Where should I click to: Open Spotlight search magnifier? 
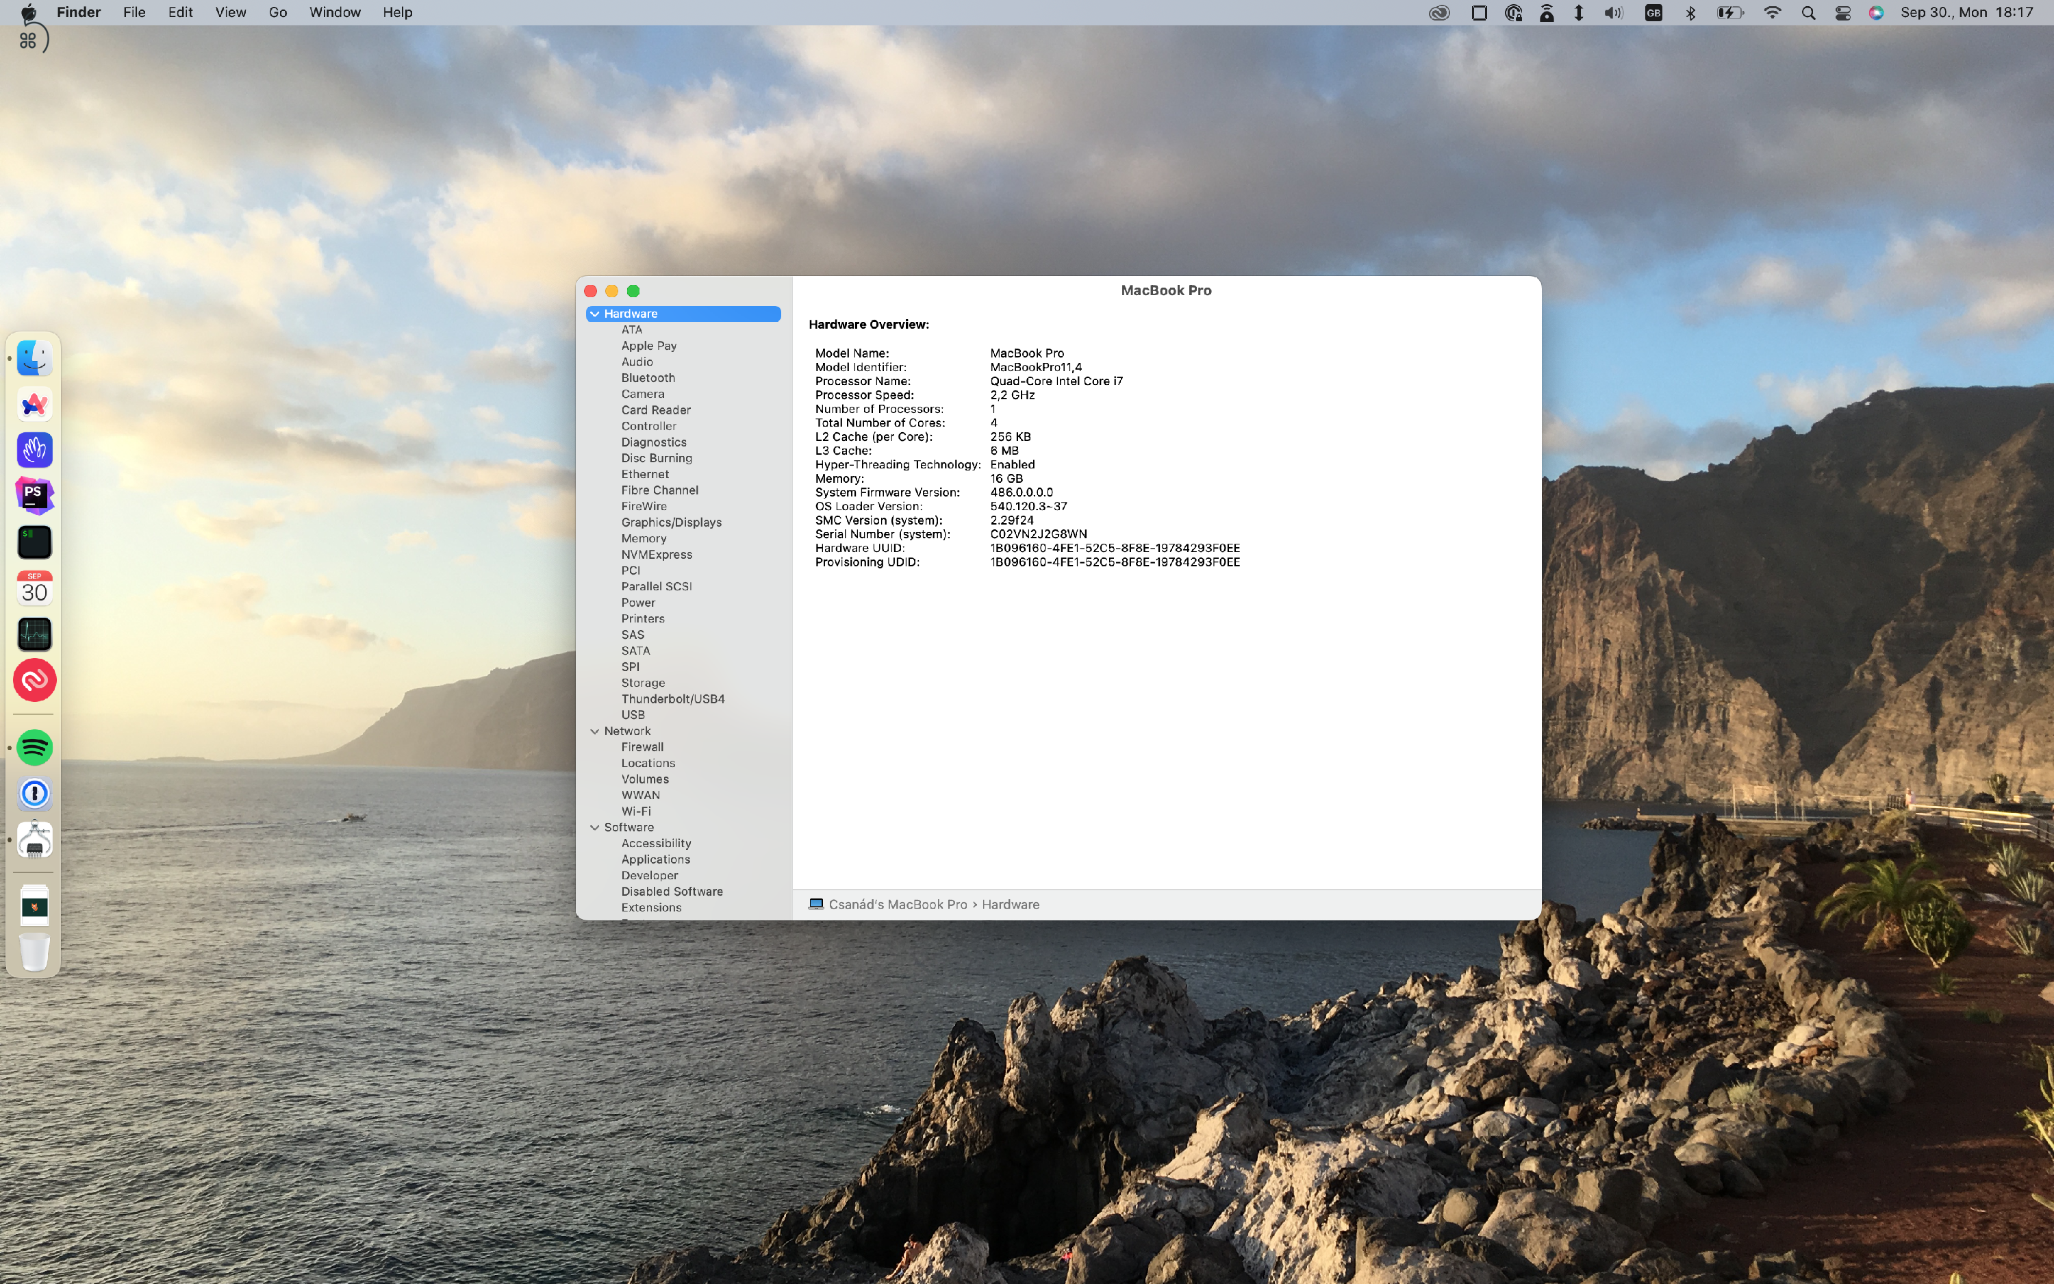[x=1809, y=13]
